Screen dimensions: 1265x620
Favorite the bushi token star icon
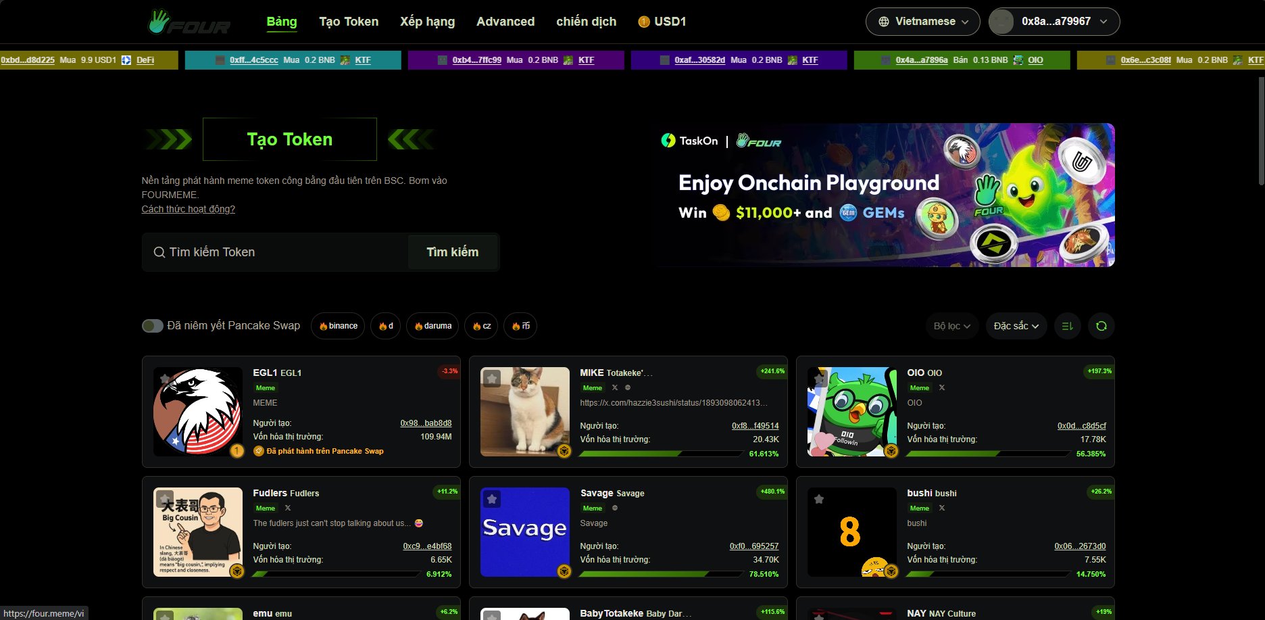(x=819, y=499)
